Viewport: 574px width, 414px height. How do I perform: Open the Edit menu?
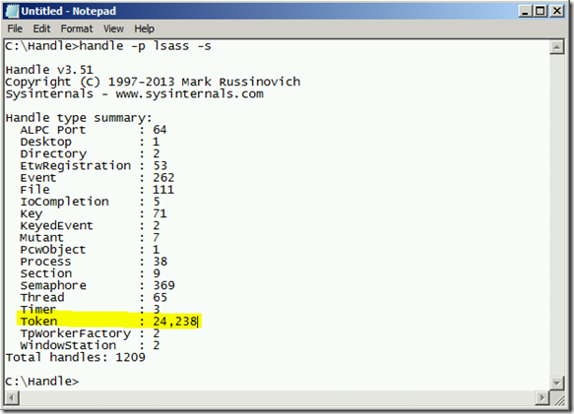pyautogui.click(x=41, y=29)
